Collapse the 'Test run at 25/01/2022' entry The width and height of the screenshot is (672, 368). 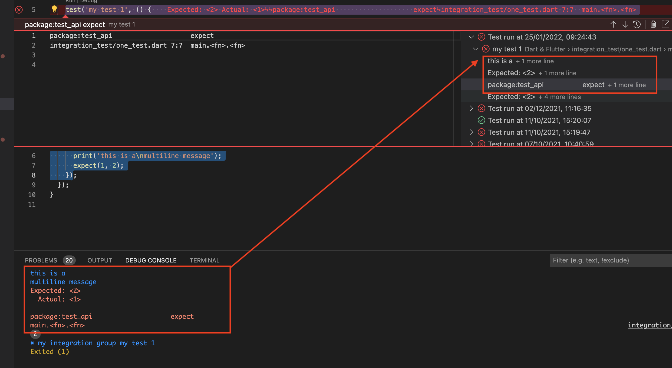pos(472,37)
